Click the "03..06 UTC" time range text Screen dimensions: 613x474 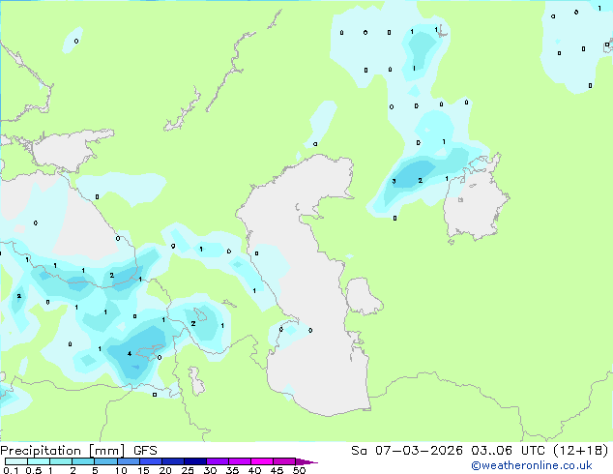point(509,451)
